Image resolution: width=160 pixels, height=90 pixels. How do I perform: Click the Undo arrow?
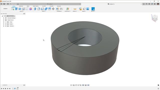(10, 4)
